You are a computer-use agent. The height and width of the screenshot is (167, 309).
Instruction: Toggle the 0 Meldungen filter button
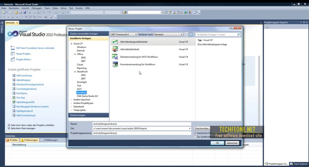(x=49, y=140)
